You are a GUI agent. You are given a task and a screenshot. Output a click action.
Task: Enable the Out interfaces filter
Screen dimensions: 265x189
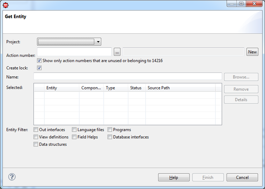pyautogui.click(x=36, y=130)
